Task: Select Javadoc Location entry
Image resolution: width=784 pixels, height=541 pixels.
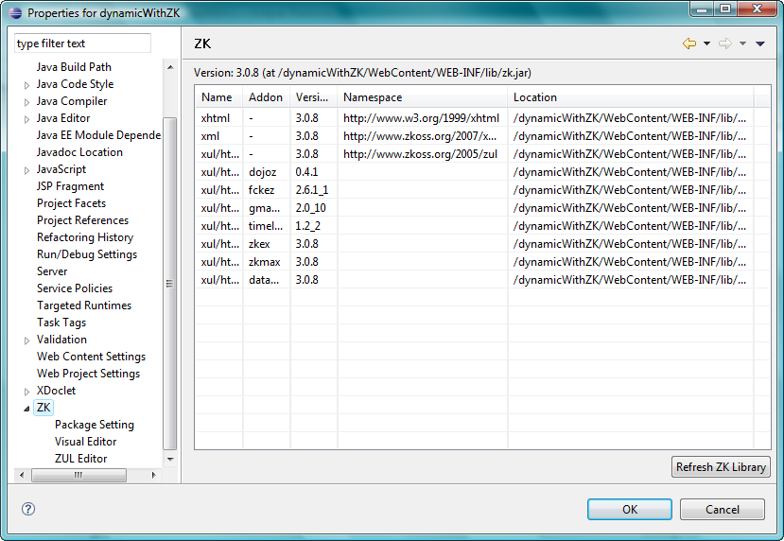Action: coord(79,152)
